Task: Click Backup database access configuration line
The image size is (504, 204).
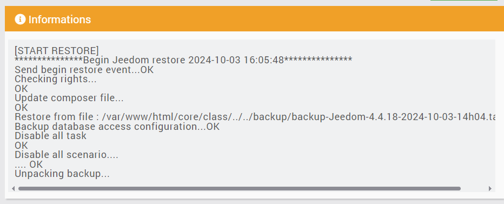Action: click(117, 127)
